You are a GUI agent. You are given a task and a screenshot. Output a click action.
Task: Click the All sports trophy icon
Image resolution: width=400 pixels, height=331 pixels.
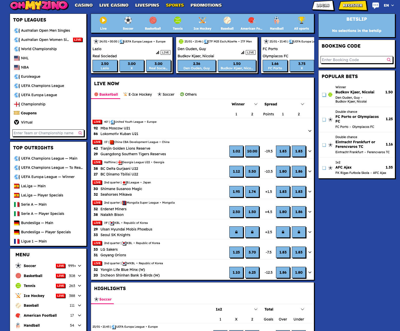(x=301, y=20)
